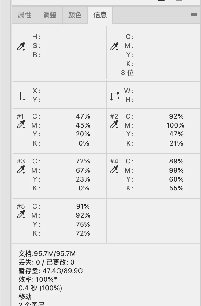Click the 8 位 bit depth label
The image size is (201, 306).
pyautogui.click(x=127, y=73)
